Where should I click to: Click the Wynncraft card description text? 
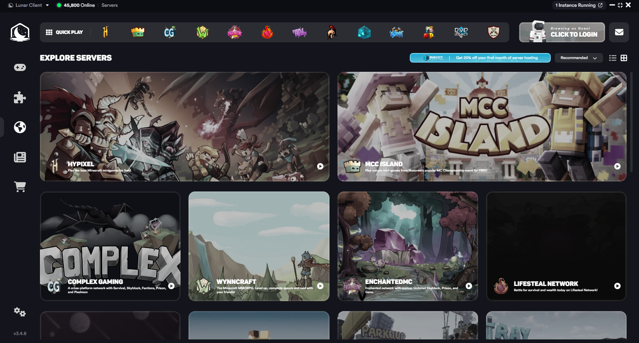click(x=264, y=290)
